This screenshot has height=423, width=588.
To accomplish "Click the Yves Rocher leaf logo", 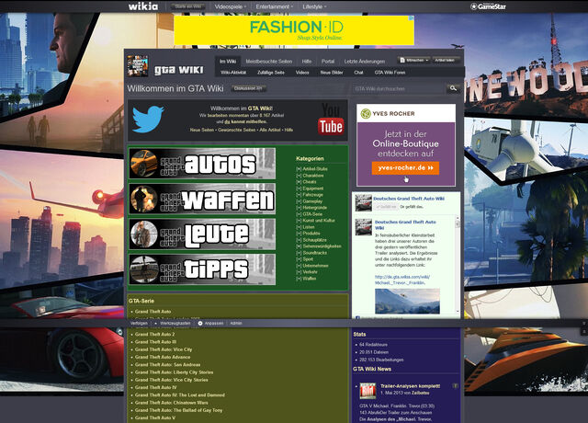I will (x=366, y=113).
